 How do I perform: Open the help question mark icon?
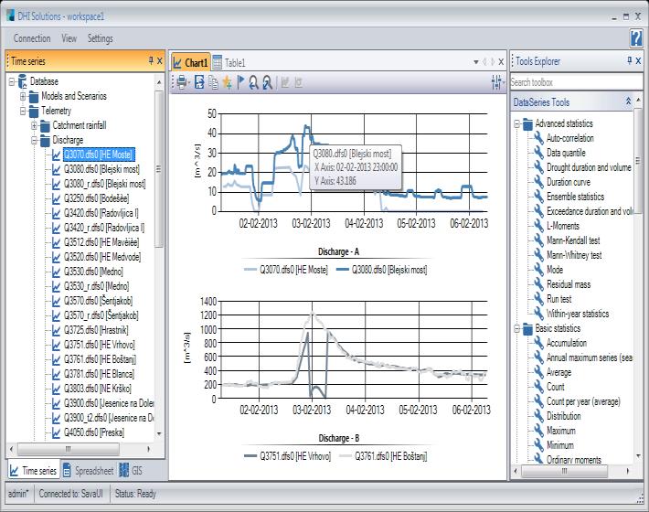[x=636, y=38]
